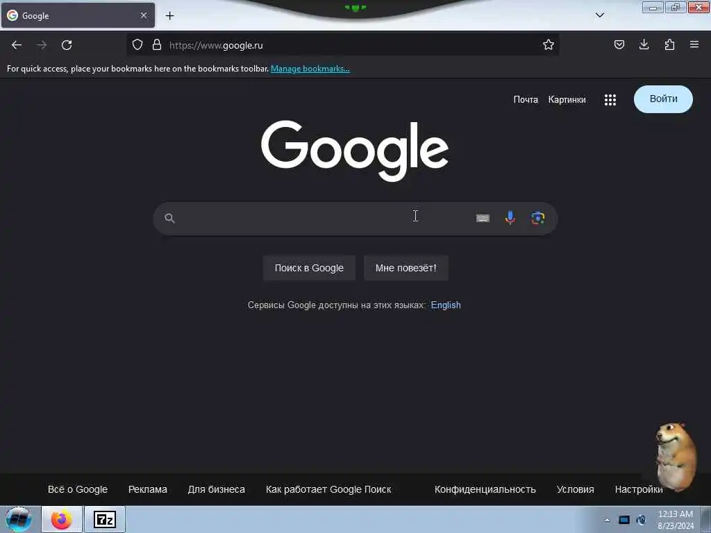Open the Extensions puzzle icon
The height and width of the screenshot is (533, 711).
[669, 44]
